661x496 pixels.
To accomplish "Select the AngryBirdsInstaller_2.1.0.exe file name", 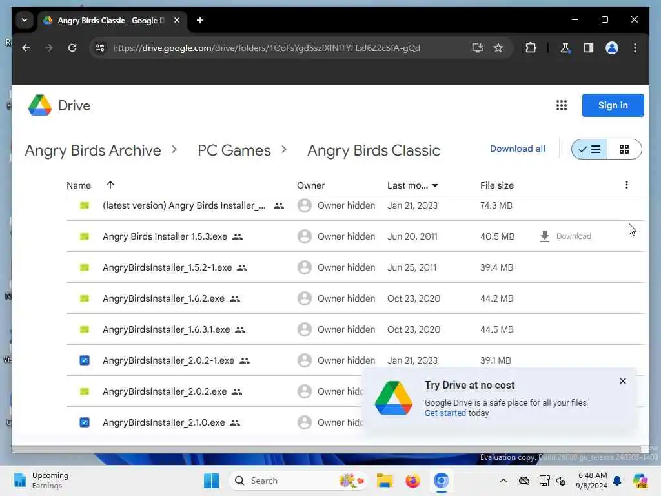I will pos(163,422).
